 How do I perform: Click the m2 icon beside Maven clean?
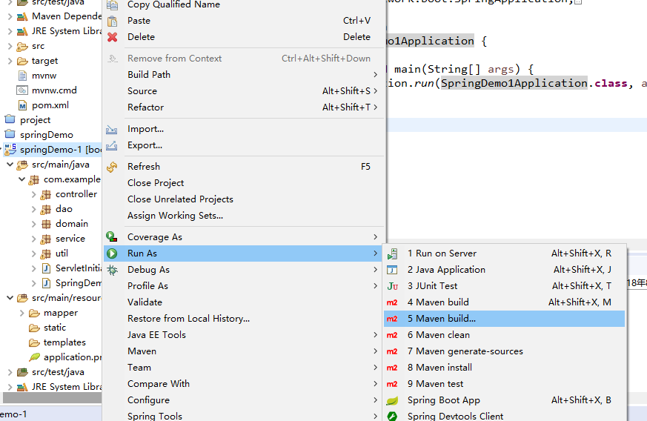pos(392,335)
